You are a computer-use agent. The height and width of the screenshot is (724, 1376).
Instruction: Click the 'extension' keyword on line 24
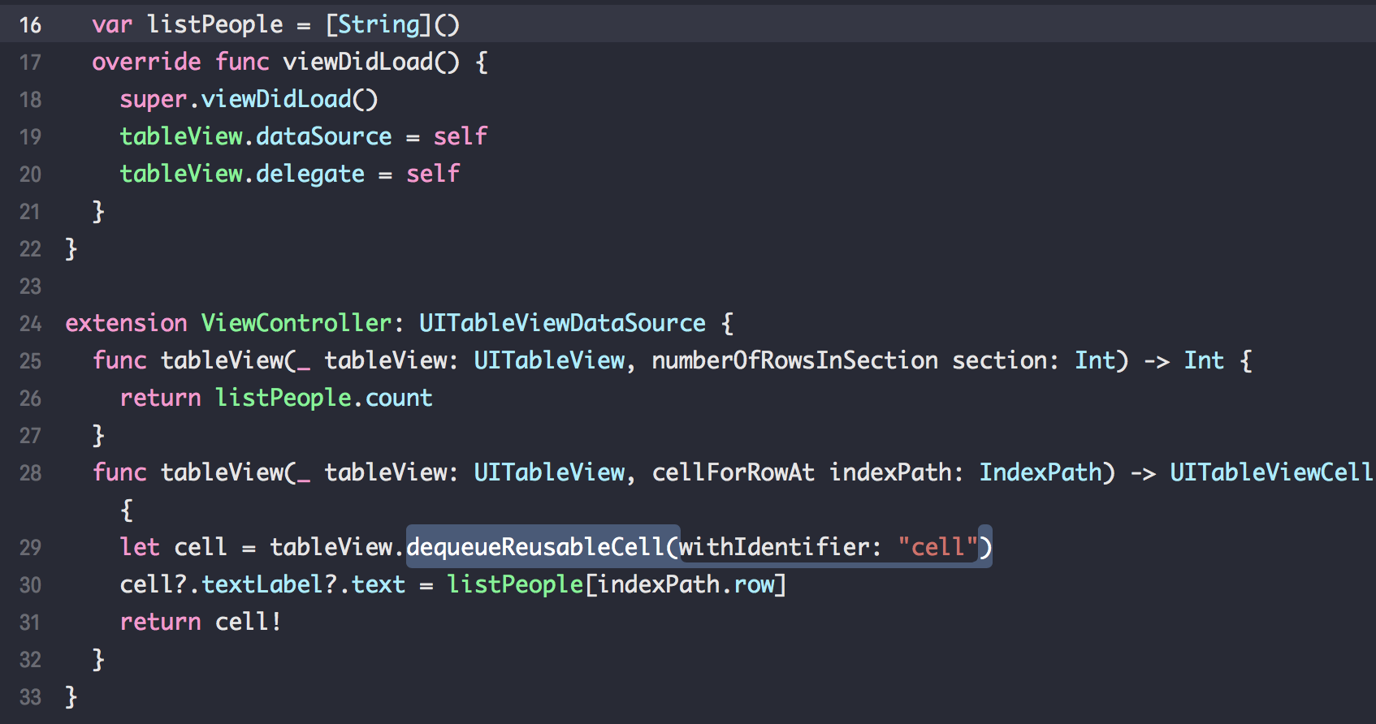[126, 323]
